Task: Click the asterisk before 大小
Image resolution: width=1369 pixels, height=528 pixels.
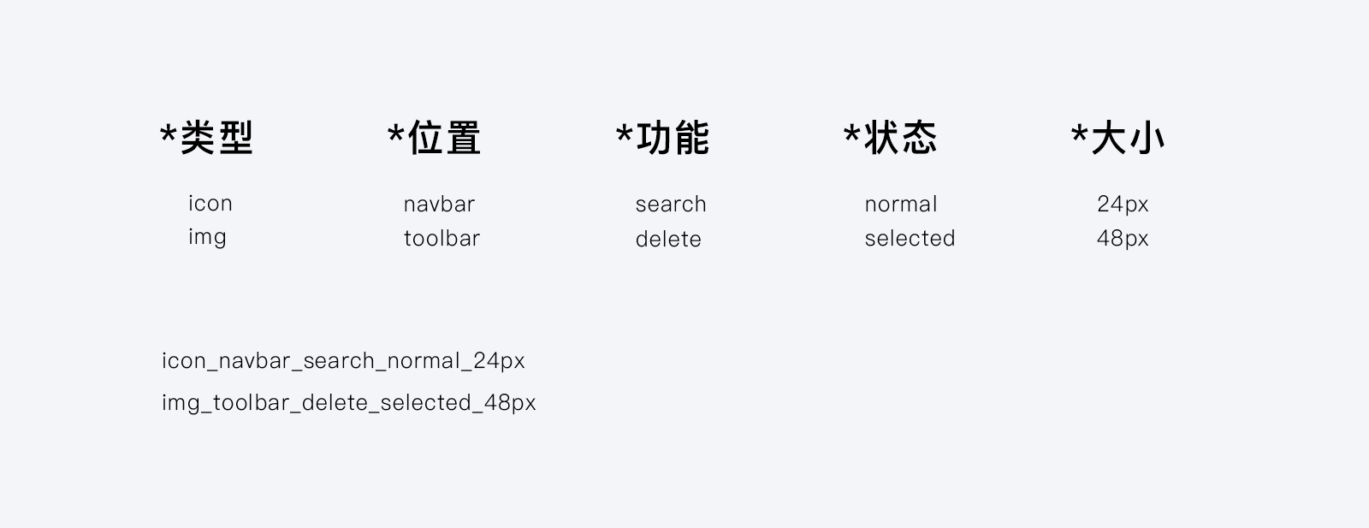Action: click(1080, 135)
